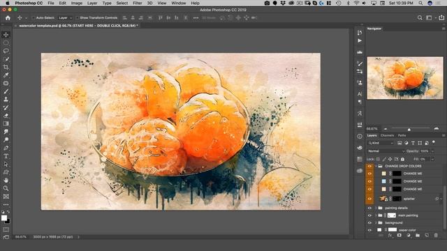The image size is (447, 251).
Task: Switch to the Channels tab
Action: point(387,135)
